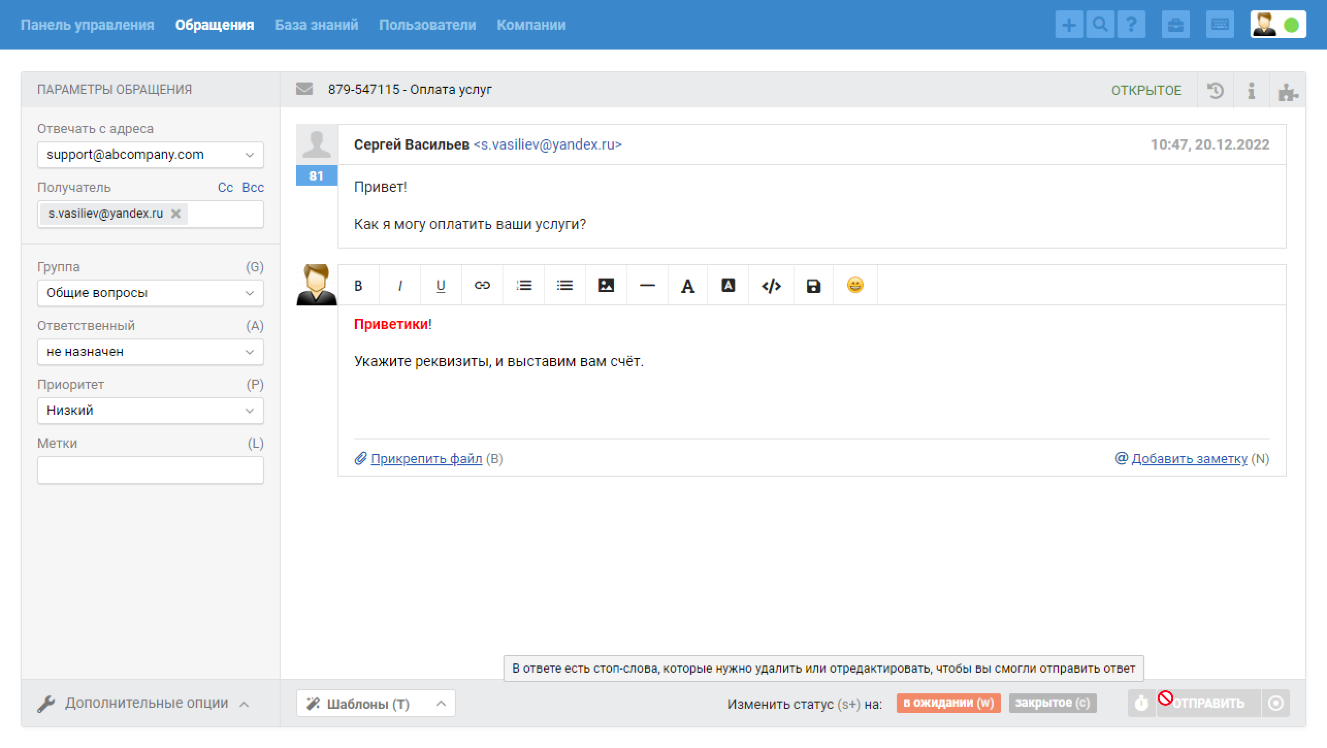This screenshot has height=748, width=1327.
Task: Click the briefcase icon in header
Action: (1175, 25)
